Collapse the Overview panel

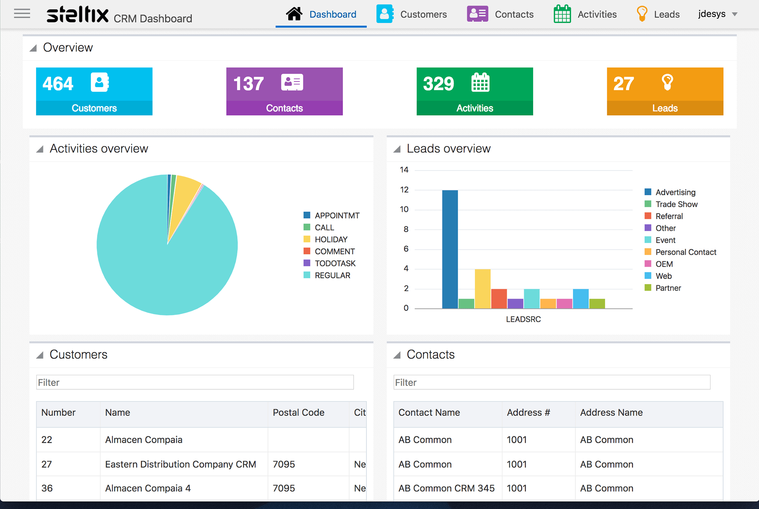33,48
